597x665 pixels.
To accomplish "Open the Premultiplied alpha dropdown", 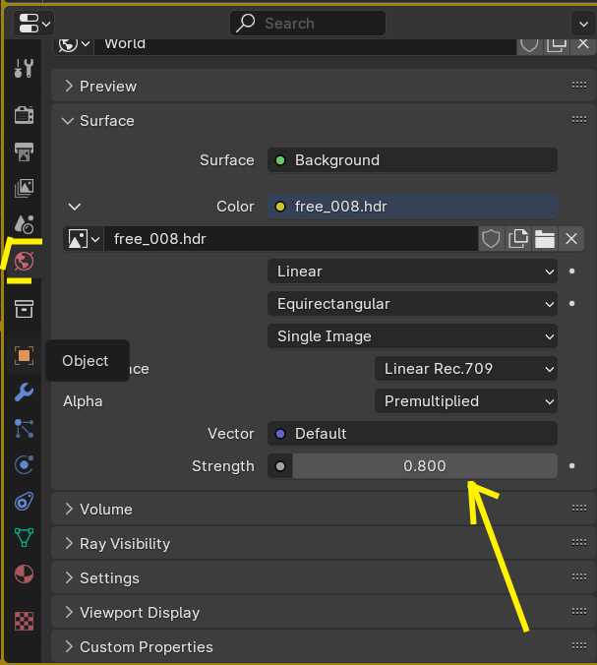I will [465, 401].
